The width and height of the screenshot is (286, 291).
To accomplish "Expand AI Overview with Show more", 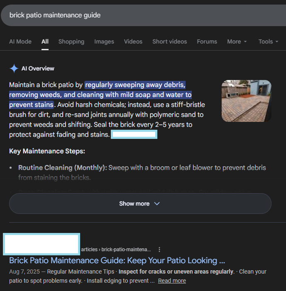I will [x=140, y=204].
